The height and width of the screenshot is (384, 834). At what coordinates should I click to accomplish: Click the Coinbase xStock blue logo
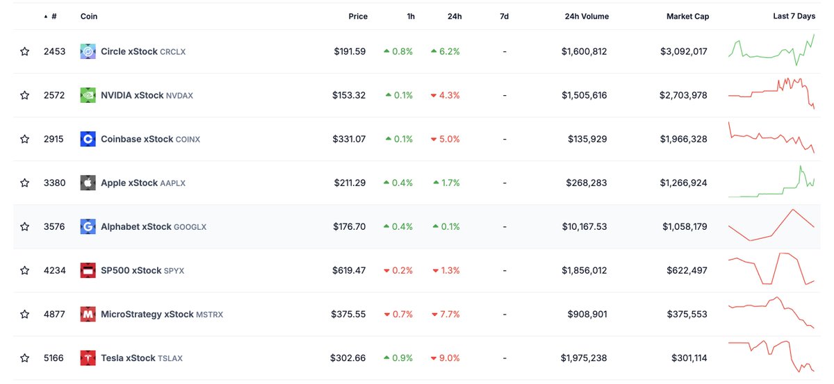pyautogui.click(x=88, y=139)
